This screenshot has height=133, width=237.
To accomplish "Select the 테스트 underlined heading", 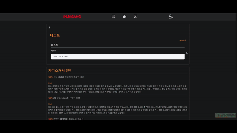I will [x=55, y=45].
